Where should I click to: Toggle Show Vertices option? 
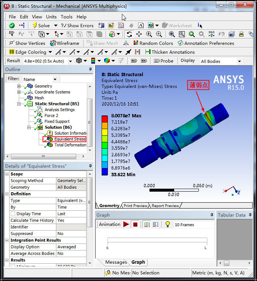[x=27, y=43]
